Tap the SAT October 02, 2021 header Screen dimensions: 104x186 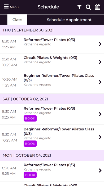pyautogui.click(x=52, y=99)
